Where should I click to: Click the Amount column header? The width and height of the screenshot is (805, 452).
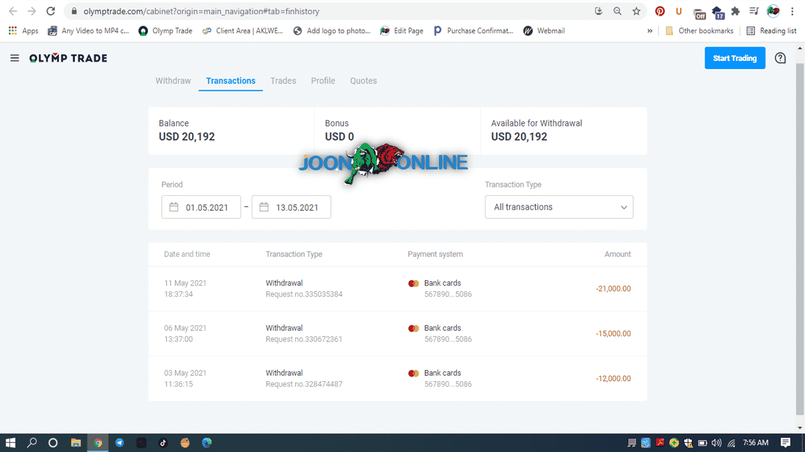point(618,254)
